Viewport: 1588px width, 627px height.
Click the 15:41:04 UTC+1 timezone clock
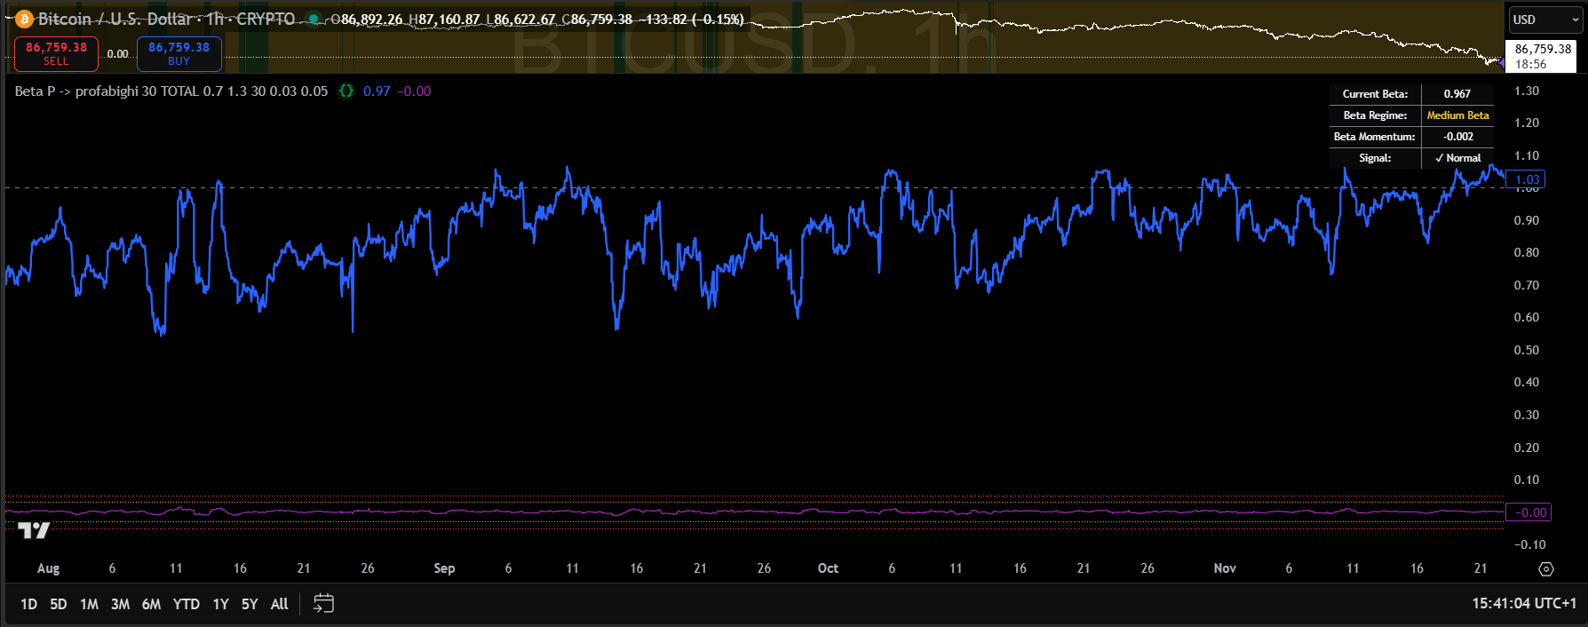click(x=1524, y=603)
